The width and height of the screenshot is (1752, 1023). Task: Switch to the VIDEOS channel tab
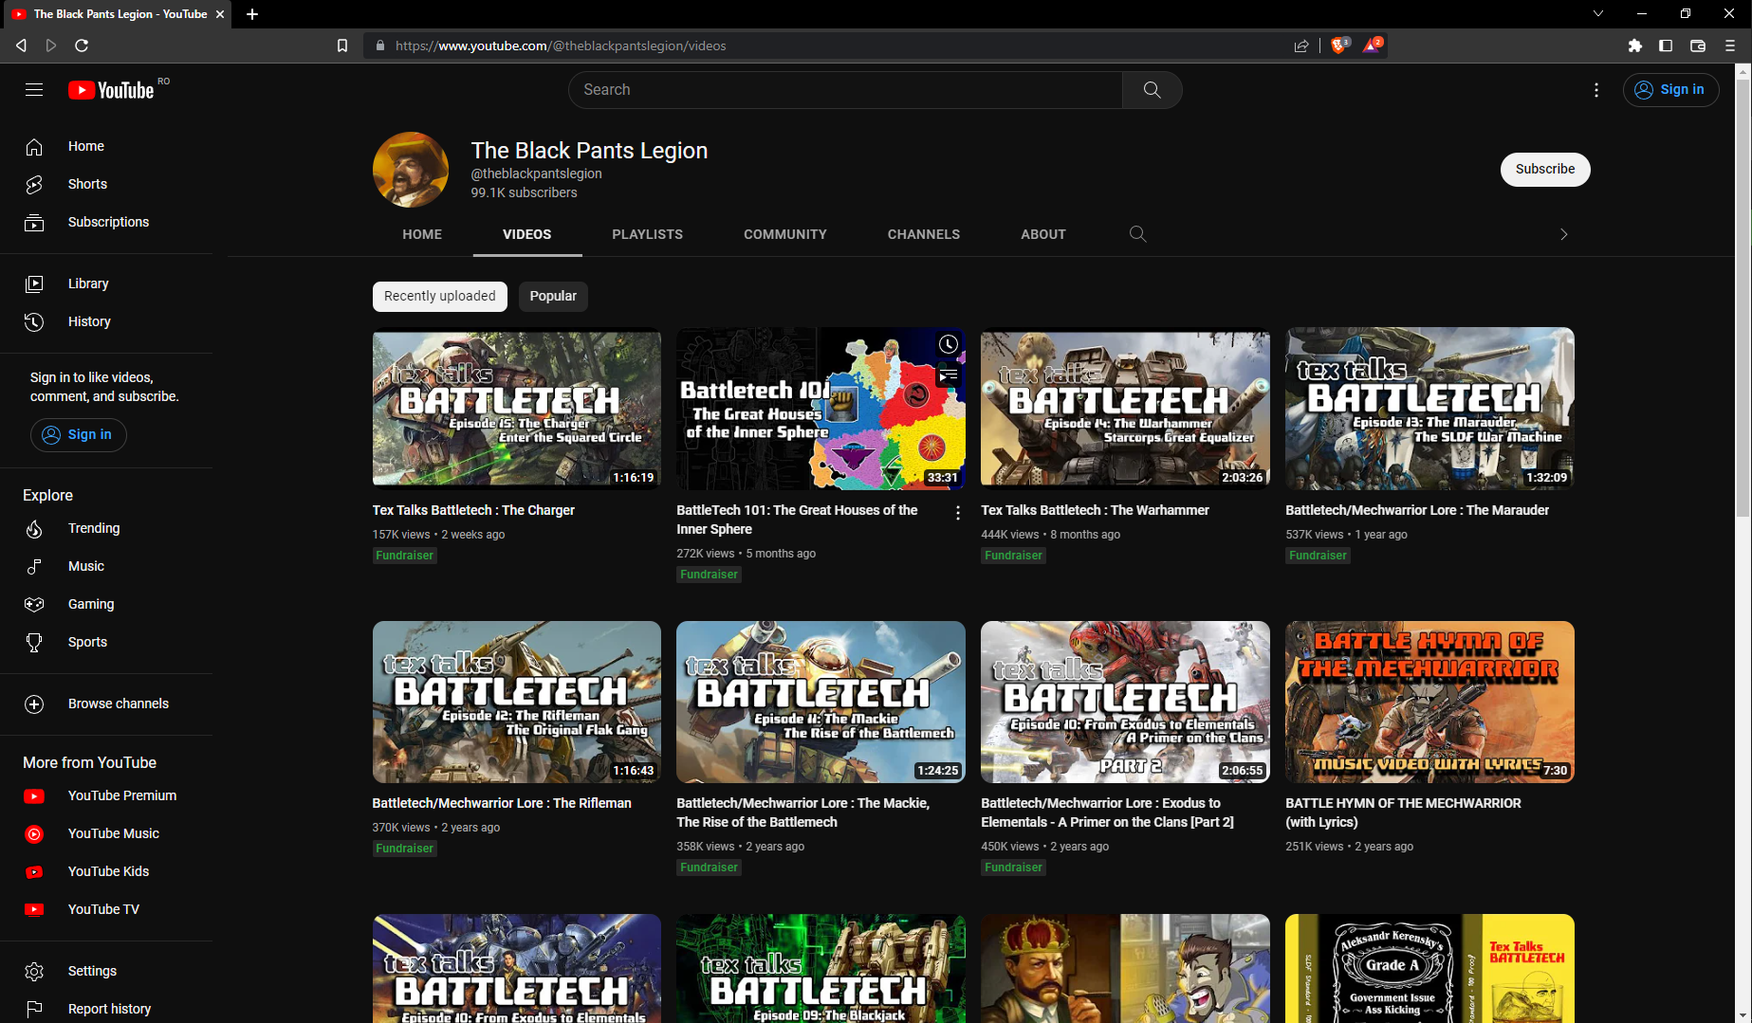[526, 234]
